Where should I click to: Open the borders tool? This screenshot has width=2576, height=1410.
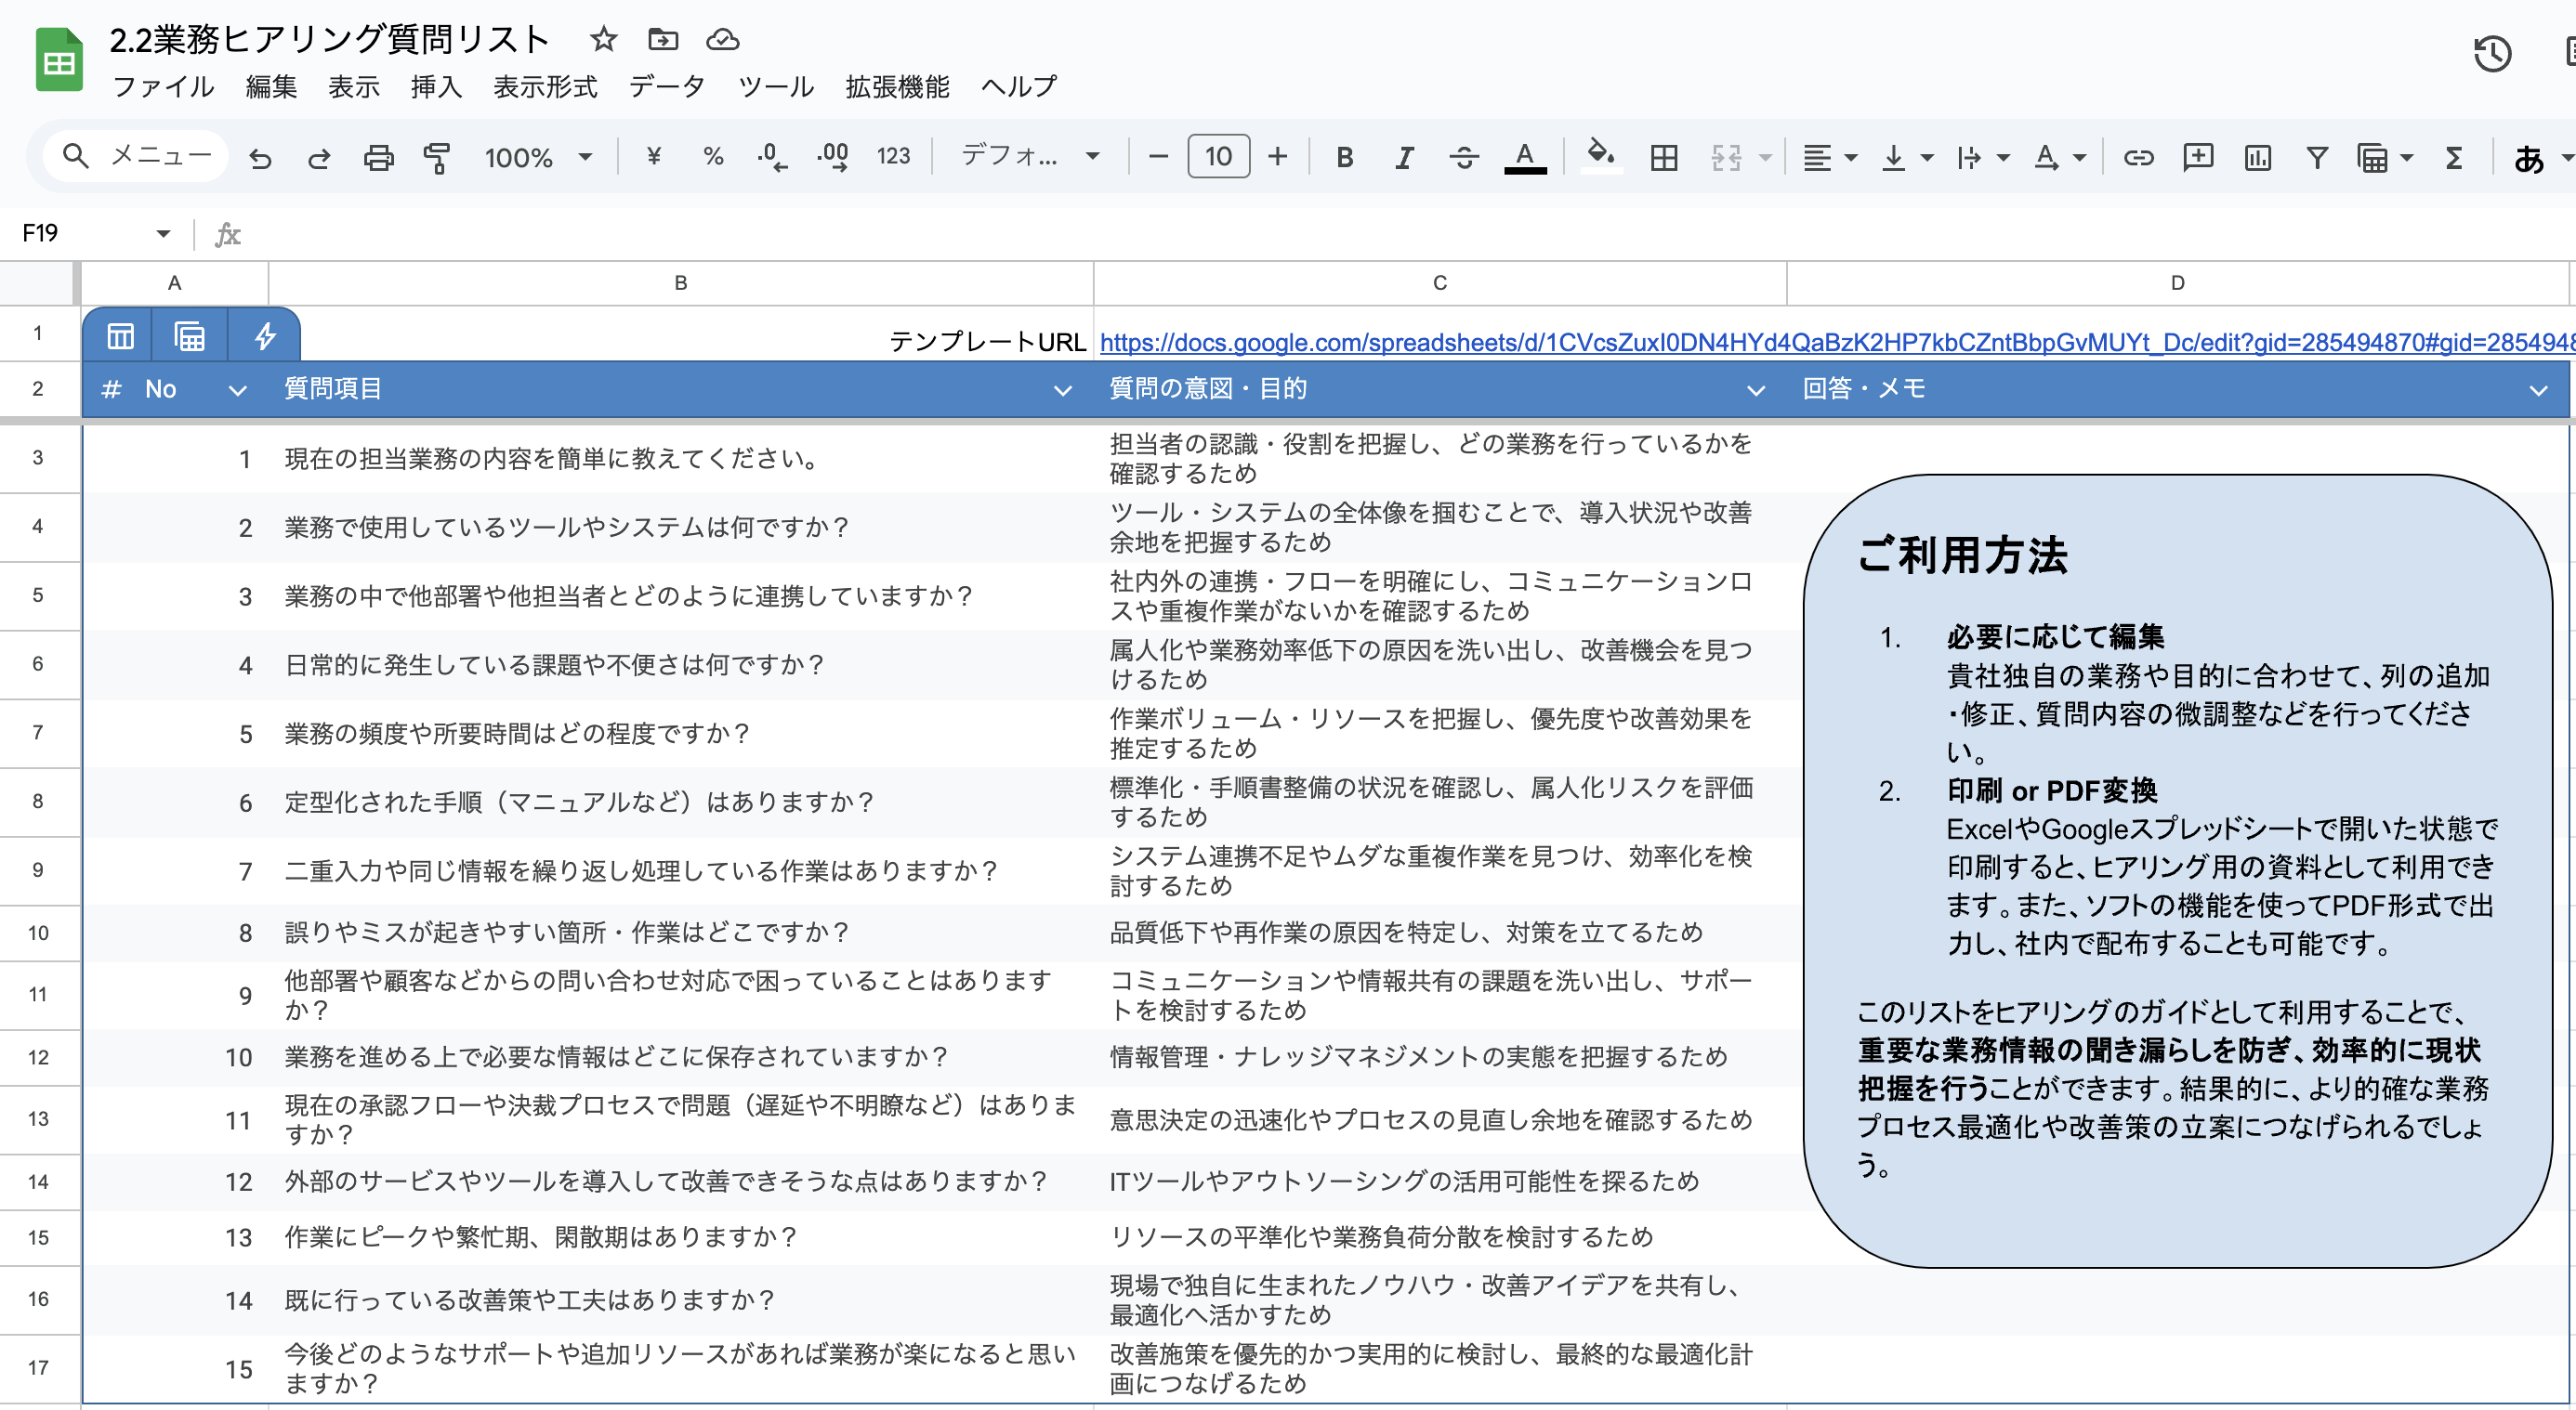[x=1664, y=158]
